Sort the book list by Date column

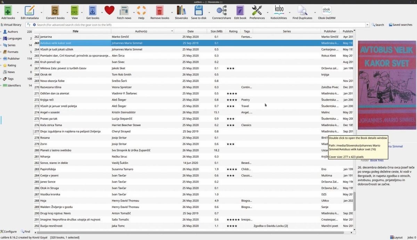[190, 31]
